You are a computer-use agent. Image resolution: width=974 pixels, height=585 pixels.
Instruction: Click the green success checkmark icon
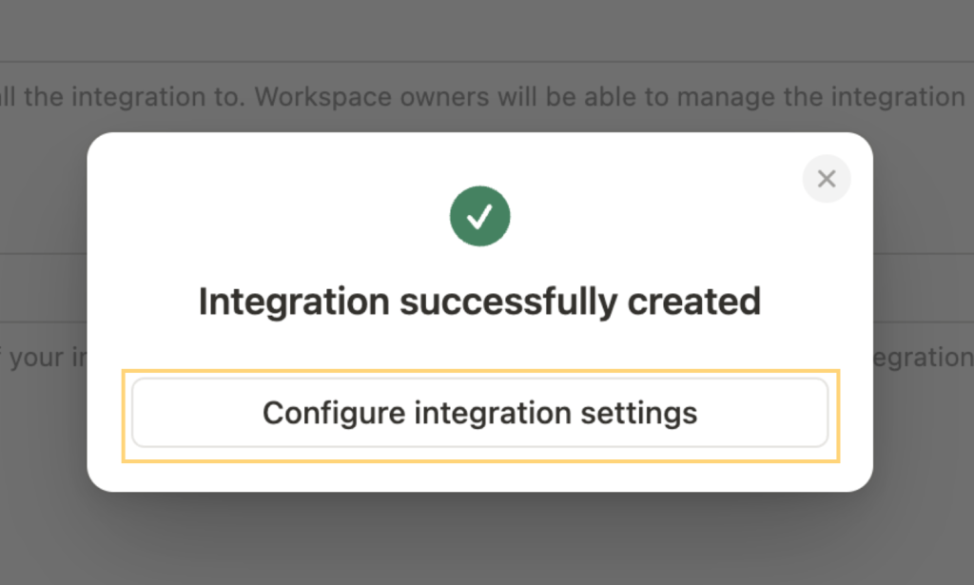click(480, 216)
